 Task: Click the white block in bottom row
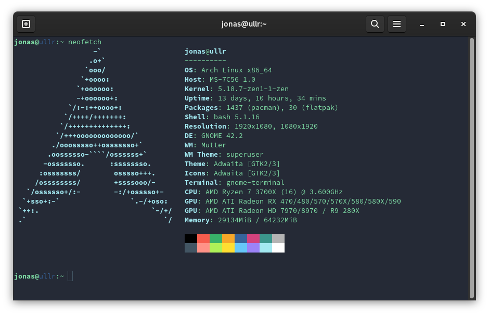(278, 248)
